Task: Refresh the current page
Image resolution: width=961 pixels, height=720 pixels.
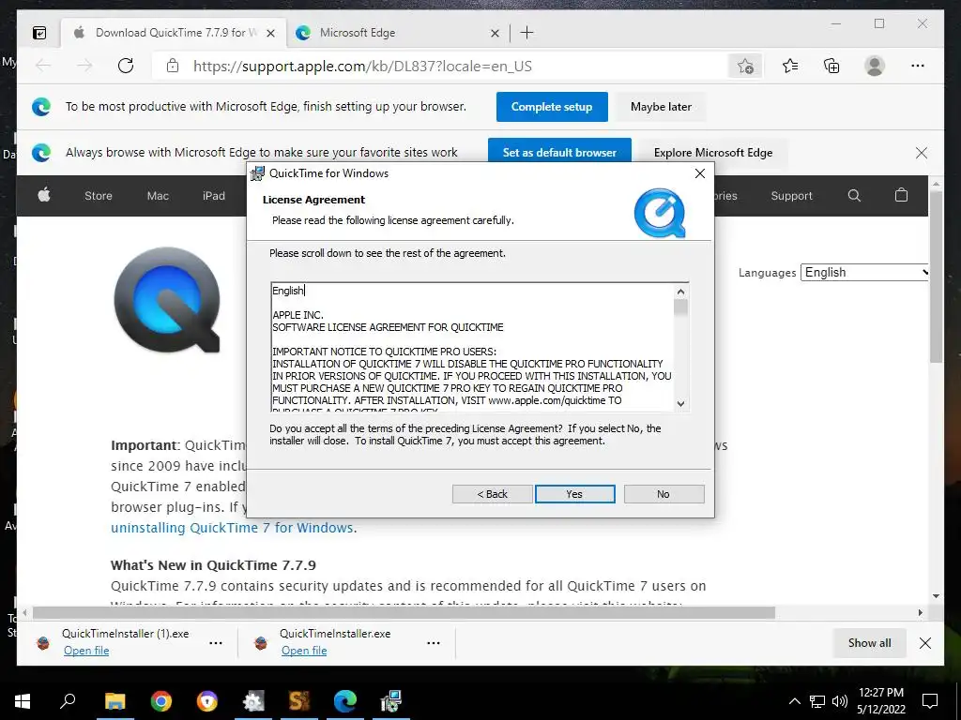Action: (126, 66)
